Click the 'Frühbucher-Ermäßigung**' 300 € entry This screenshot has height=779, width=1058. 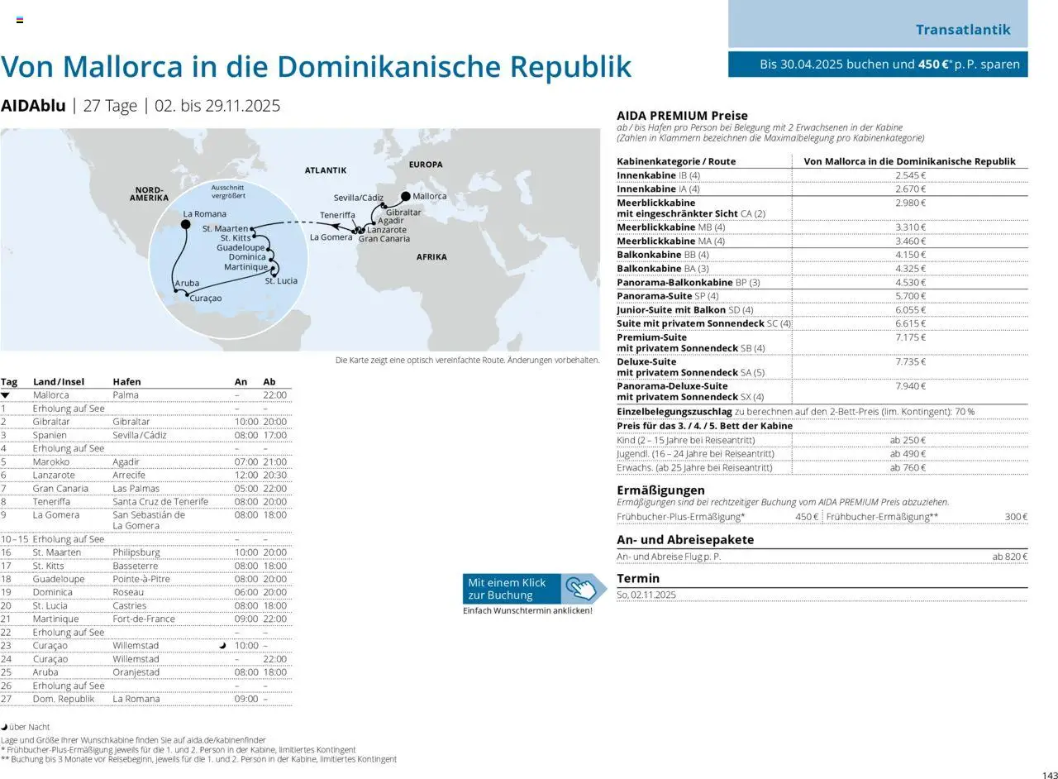point(927,517)
